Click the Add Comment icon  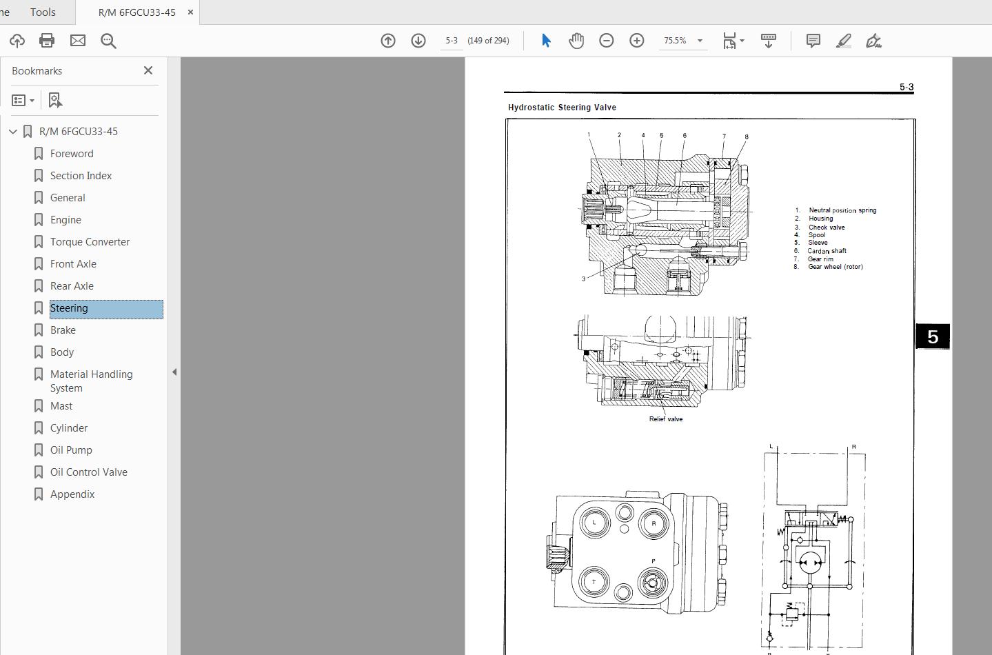click(x=812, y=40)
